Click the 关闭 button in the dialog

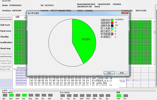[x=122, y=73]
